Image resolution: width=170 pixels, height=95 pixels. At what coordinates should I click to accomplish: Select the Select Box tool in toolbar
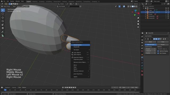[x=3, y=10]
